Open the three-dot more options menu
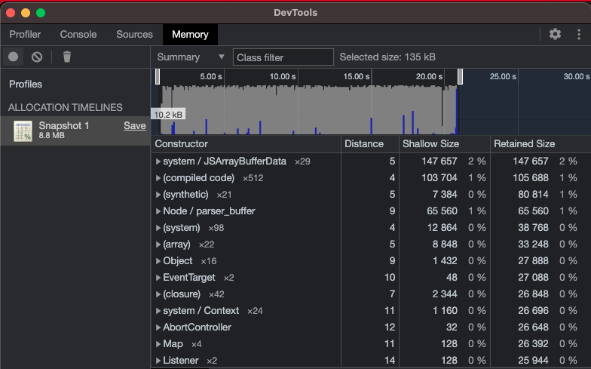The height and width of the screenshot is (369, 591). pos(579,34)
